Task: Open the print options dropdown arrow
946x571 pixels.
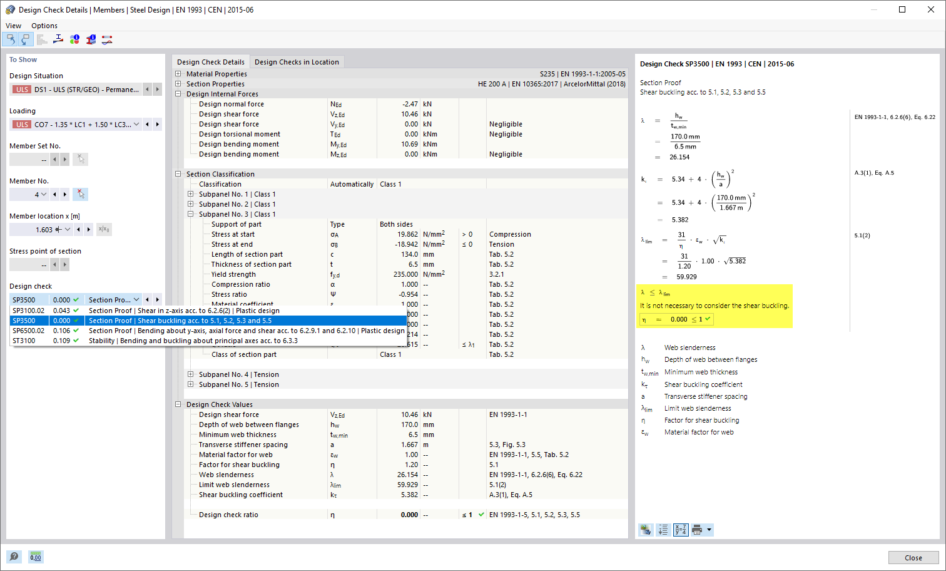Action: [x=709, y=530]
